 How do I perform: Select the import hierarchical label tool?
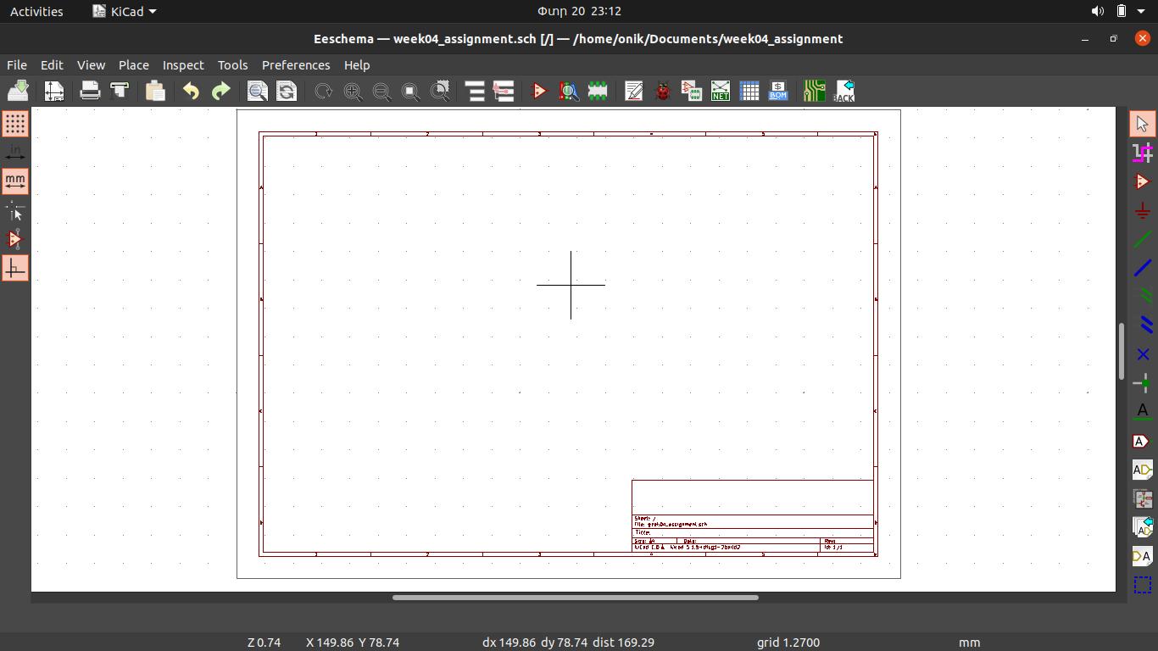click(1143, 527)
